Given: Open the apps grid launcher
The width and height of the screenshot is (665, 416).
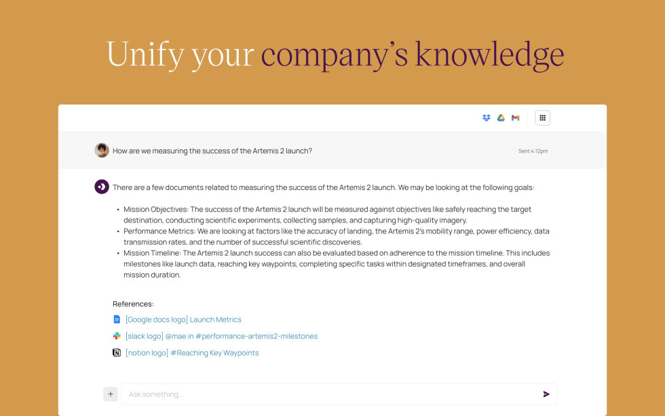Looking at the screenshot, I should [x=542, y=117].
